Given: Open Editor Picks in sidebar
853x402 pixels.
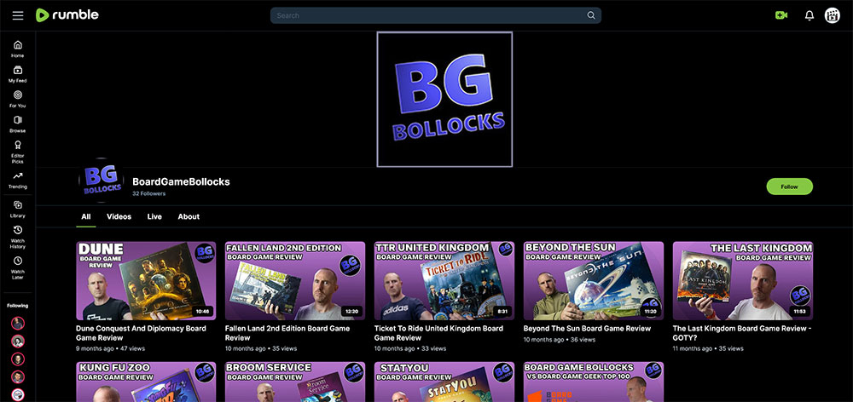Looking at the screenshot, I should [x=18, y=152].
